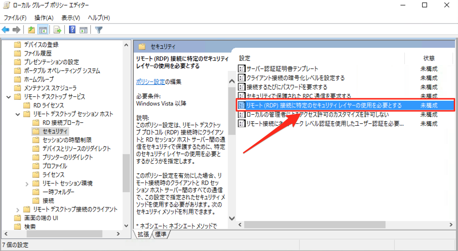Collapse the リモート デスクトップ サービス tree node

[x=9, y=97]
